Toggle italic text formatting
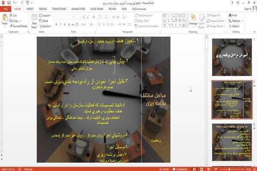This screenshot has height=171, width=257. pos(60,24)
